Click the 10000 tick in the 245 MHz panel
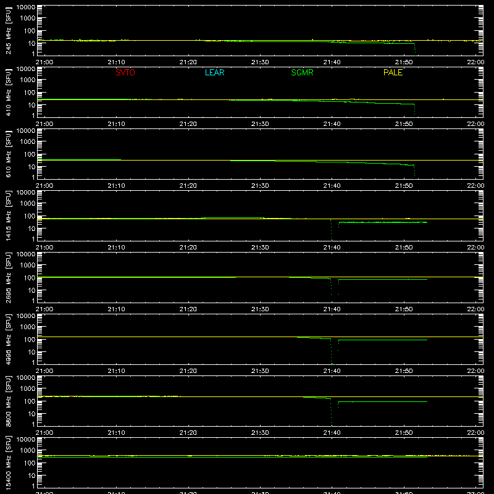This screenshot has height=494, width=494. pos(26,7)
